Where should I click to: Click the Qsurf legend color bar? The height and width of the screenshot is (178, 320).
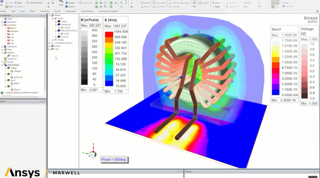tap(275, 68)
